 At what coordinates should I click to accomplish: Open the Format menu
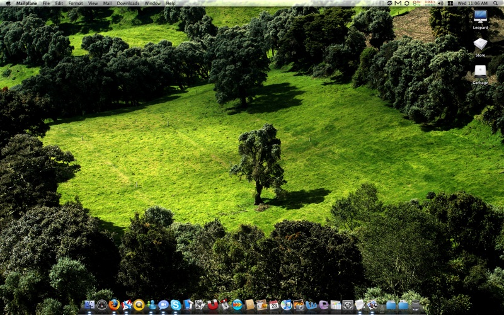point(76,3)
